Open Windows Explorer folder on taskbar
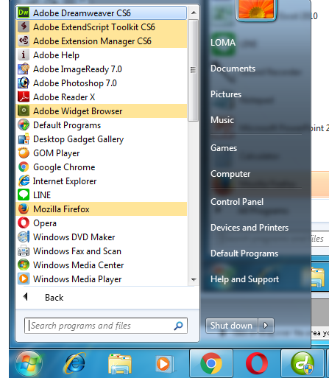Image resolution: width=329 pixels, height=378 pixels. tap(120, 364)
